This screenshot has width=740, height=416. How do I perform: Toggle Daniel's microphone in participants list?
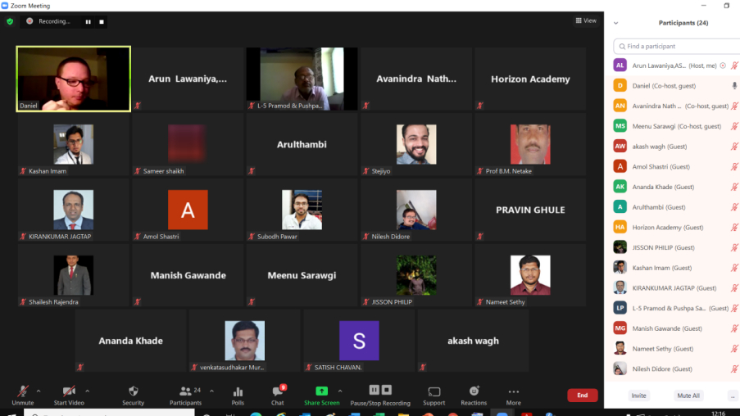734,85
